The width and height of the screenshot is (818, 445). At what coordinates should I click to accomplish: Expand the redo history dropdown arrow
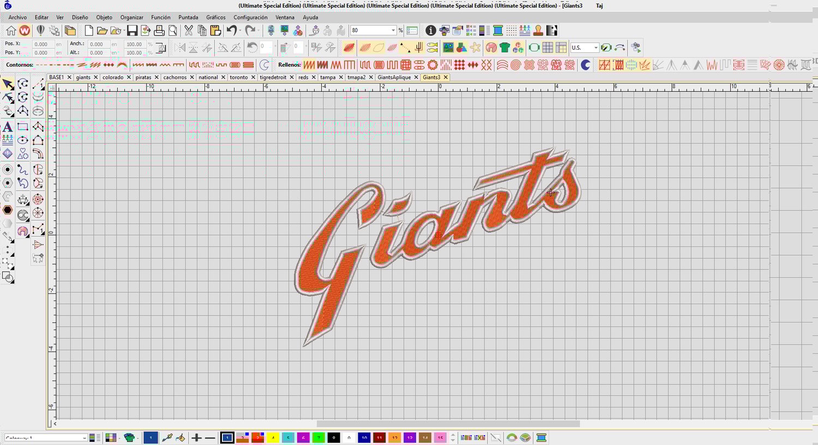point(258,31)
